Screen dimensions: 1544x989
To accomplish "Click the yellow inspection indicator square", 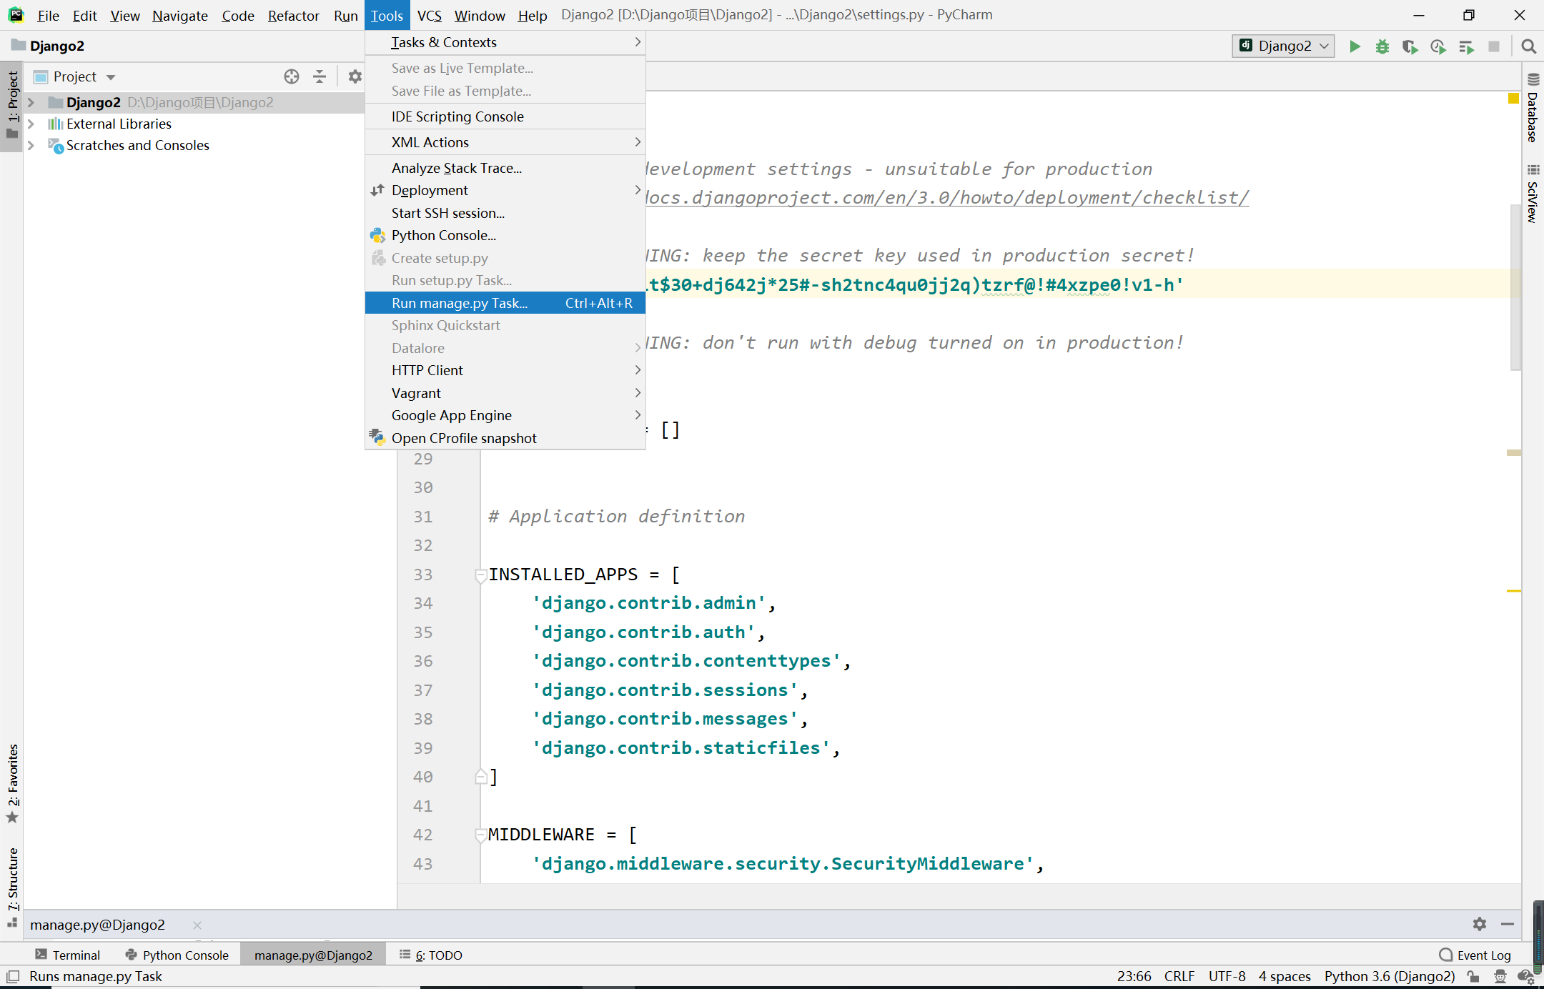I will click(x=1513, y=99).
